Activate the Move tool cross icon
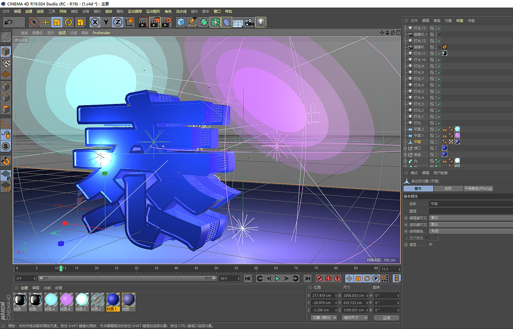Screen dimensions: 513x329 tap(46, 22)
